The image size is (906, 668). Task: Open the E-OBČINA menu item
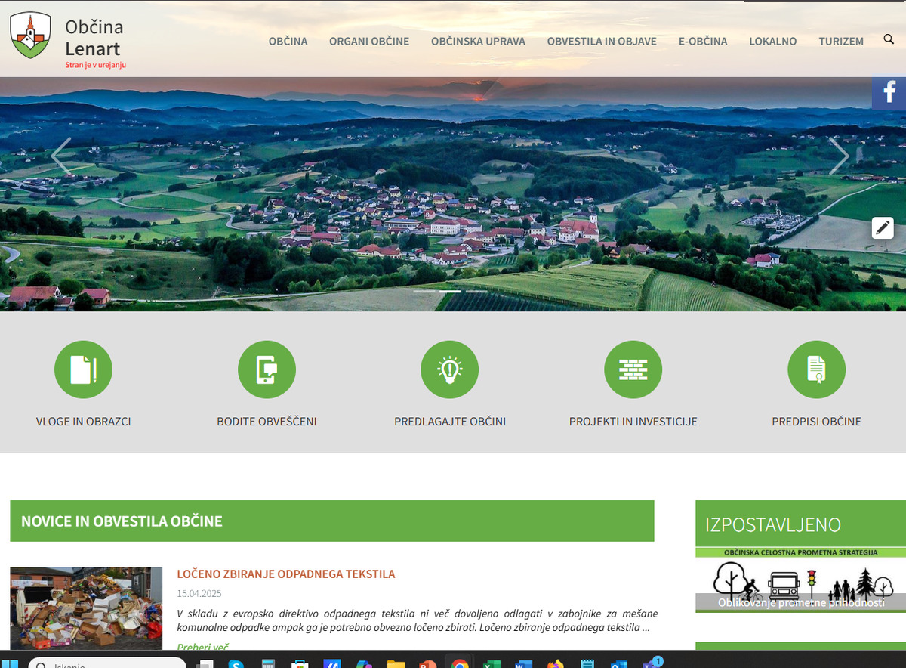(x=703, y=42)
